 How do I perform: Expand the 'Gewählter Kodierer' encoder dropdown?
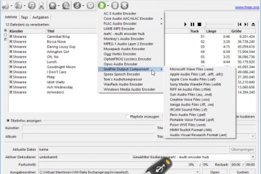[x=253, y=157]
